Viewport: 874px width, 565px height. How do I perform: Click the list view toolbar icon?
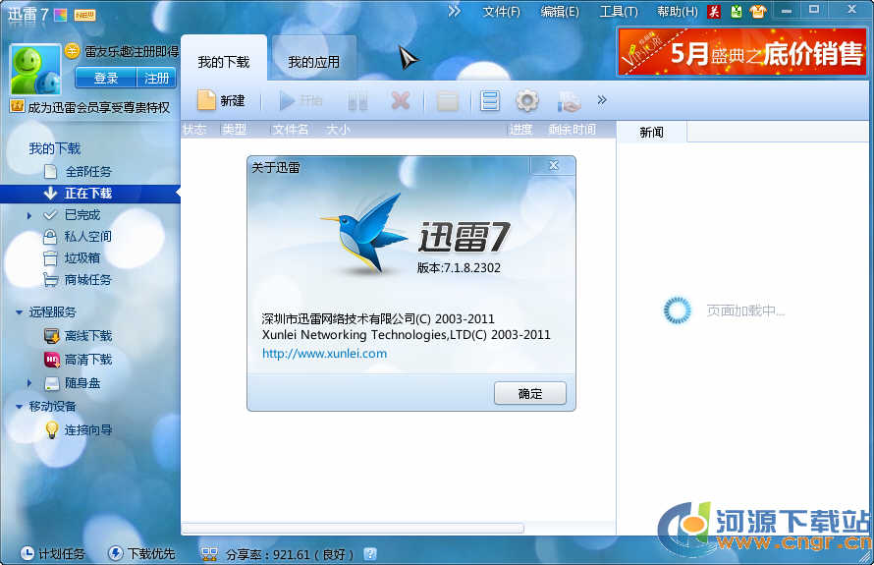[x=489, y=101]
